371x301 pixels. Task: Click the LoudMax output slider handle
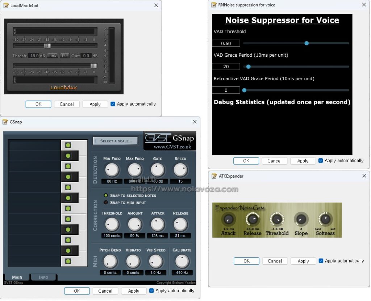coord(93,65)
